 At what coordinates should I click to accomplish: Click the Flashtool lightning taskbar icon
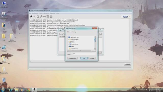pyautogui.click(x=34, y=90)
